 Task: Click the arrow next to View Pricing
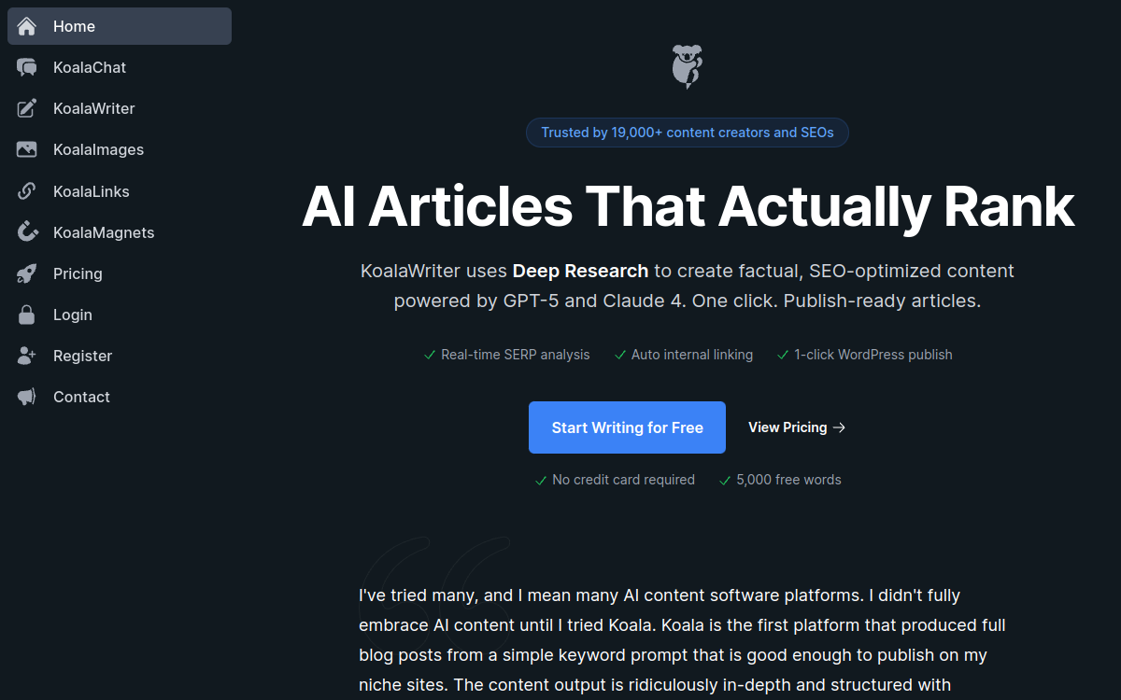[839, 427]
